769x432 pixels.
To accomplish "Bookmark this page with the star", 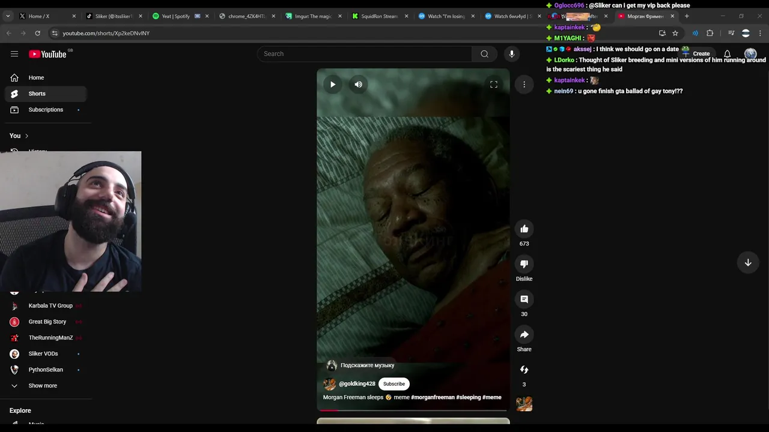I will pyautogui.click(x=675, y=33).
